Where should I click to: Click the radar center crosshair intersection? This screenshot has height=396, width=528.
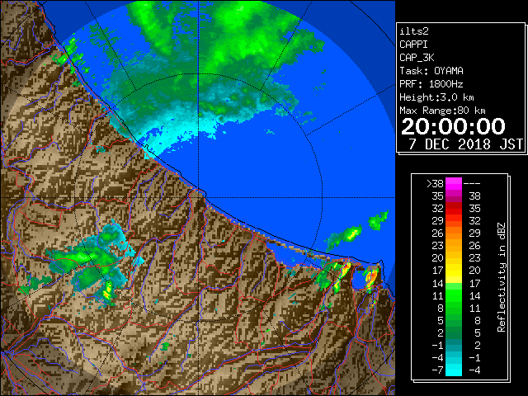[x=199, y=198]
